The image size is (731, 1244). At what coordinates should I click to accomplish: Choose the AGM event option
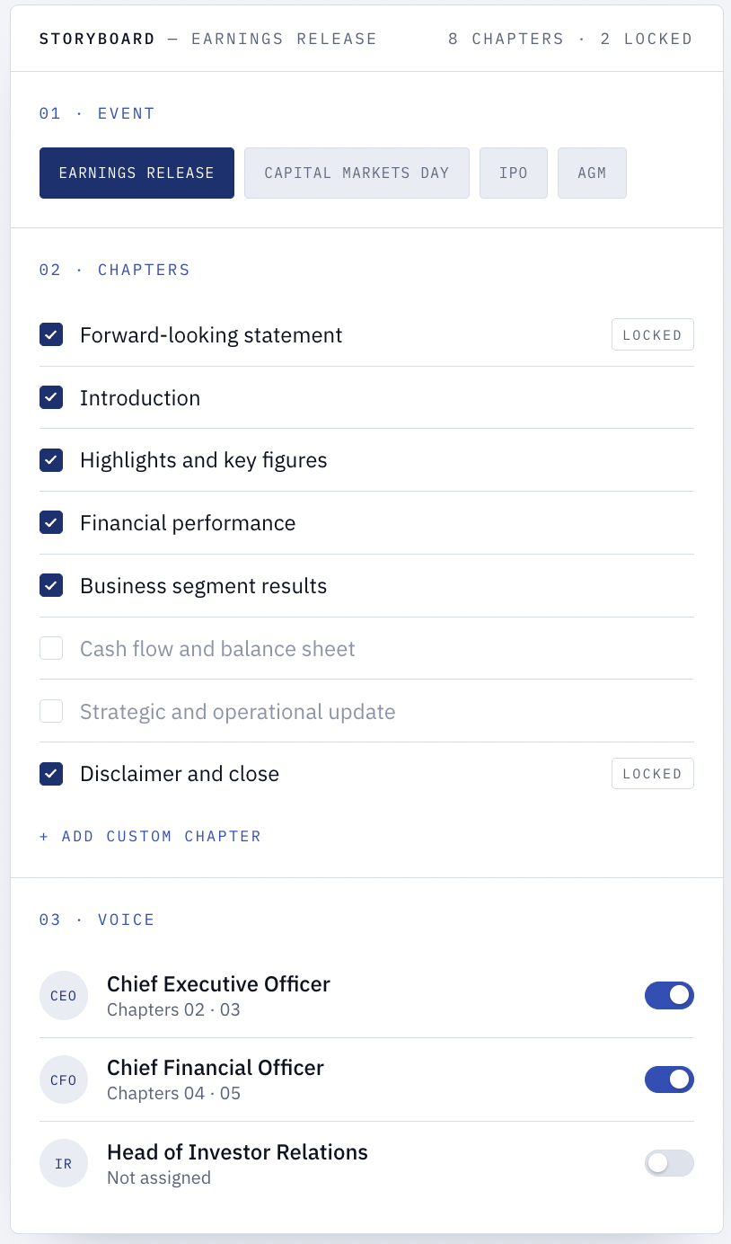click(x=592, y=173)
